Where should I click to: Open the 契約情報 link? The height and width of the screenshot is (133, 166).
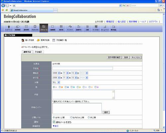pyautogui.click(x=133, y=22)
